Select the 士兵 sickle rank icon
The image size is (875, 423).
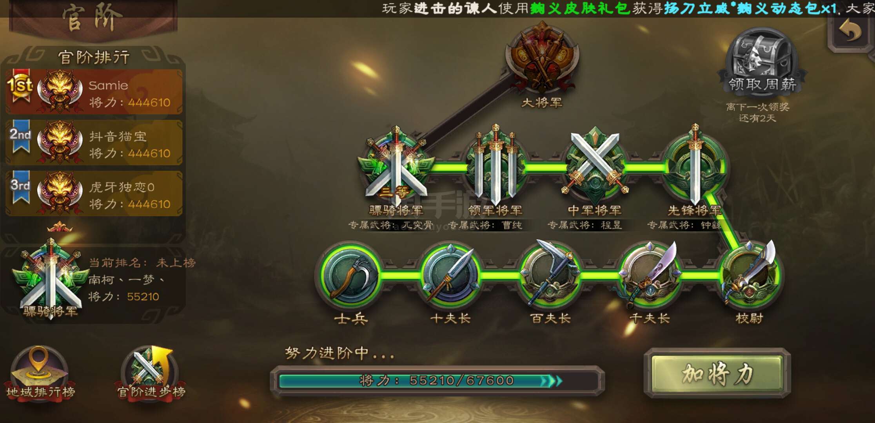pyautogui.click(x=350, y=275)
